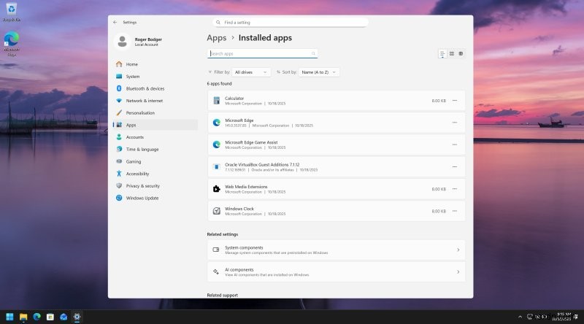Open the Windows Start menu
Viewport: 584px width, 324px height.
(9, 317)
